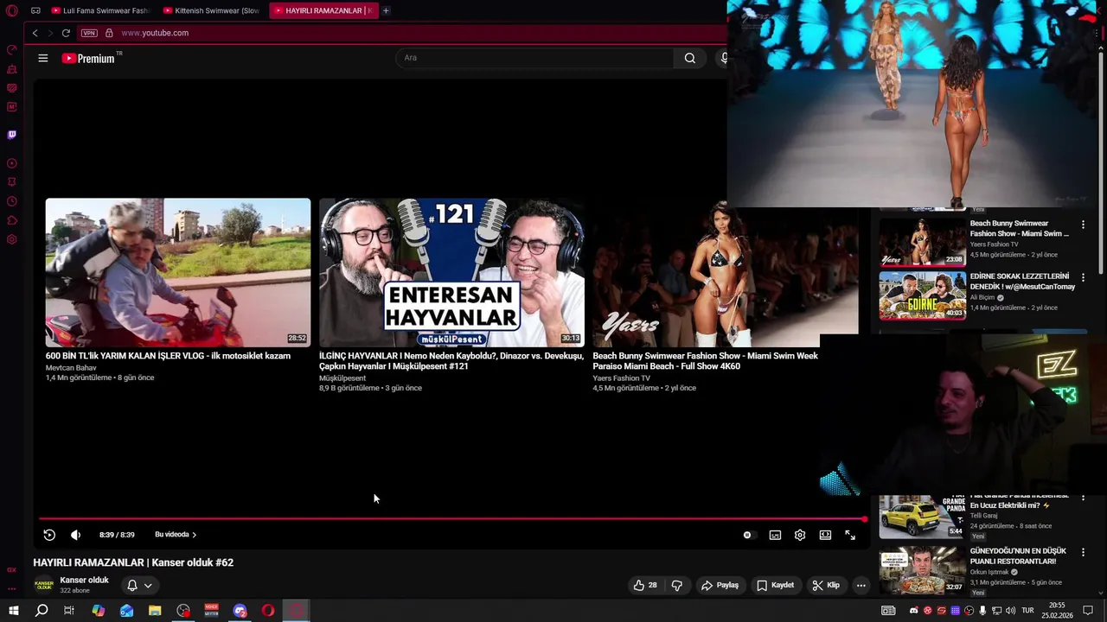This screenshot has height=622, width=1107.
Task: Reload the YouTube page
Action: [66, 33]
